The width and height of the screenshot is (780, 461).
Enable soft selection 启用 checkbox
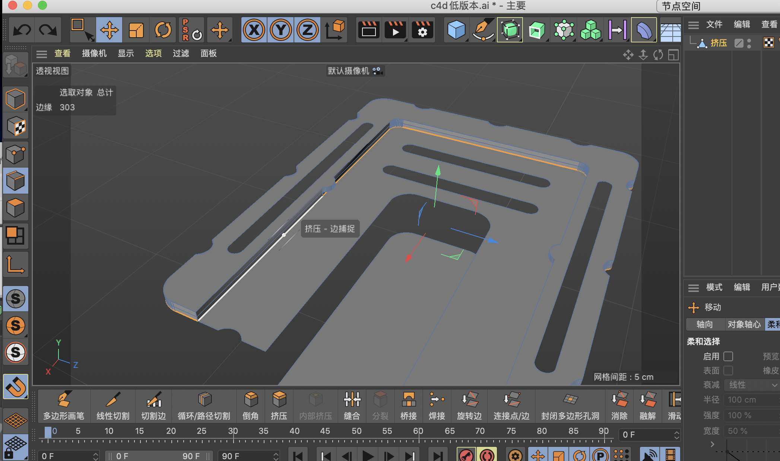[x=728, y=356]
